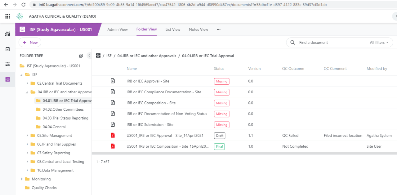The width and height of the screenshot is (397, 195).
Task: Expand 05.Site Management folder
Action: pyautogui.click(x=27, y=135)
